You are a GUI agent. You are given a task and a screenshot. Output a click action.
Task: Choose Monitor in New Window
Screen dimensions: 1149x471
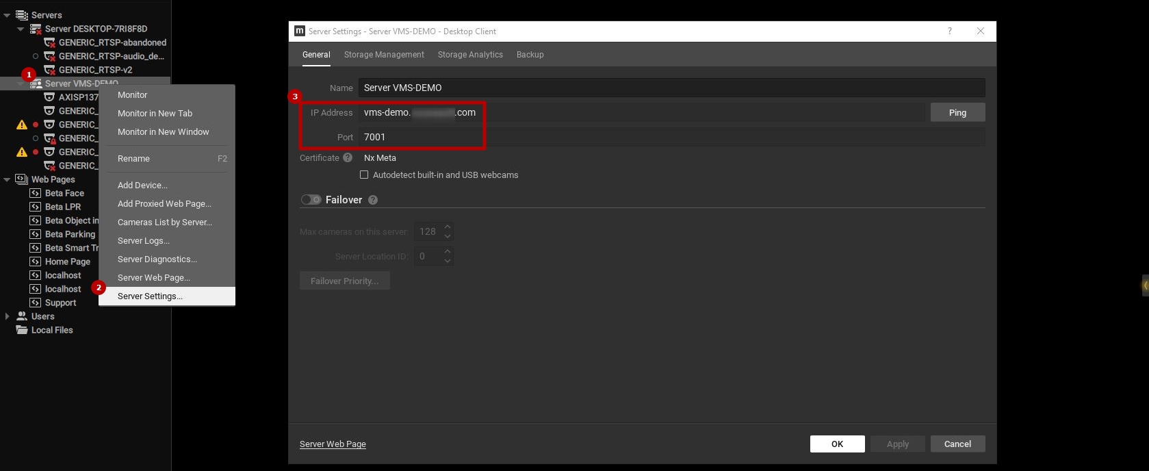click(x=167, y=132)
